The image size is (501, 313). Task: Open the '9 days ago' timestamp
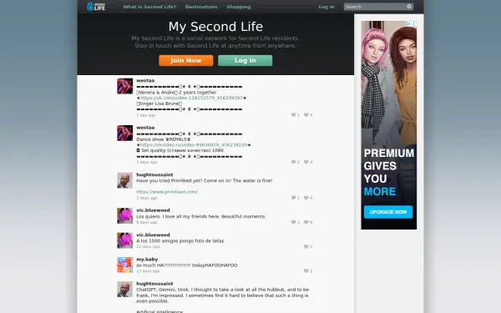(x=147, y=222)
